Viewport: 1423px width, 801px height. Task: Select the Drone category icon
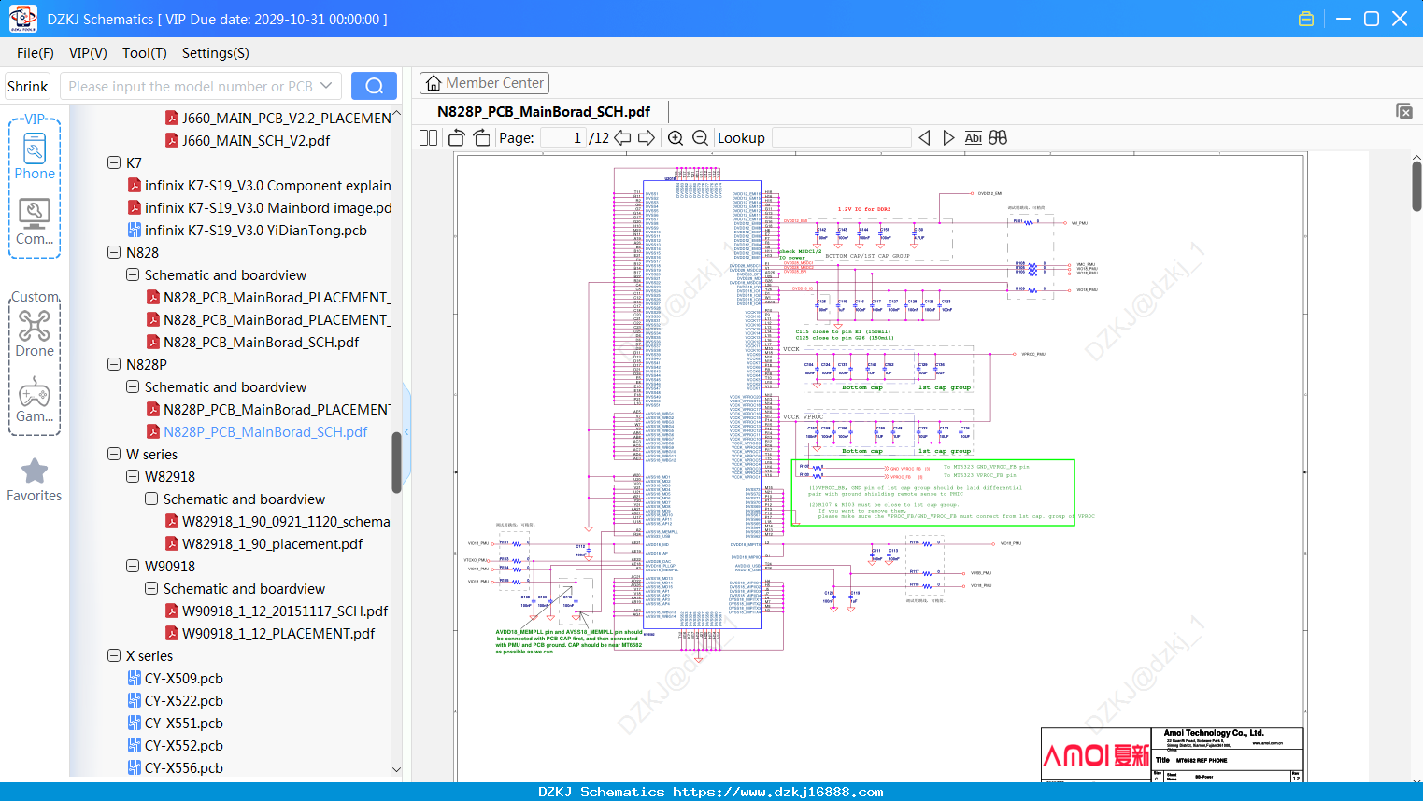35,333
